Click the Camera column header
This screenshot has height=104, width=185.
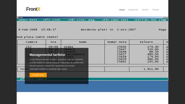tap(31, 42)
